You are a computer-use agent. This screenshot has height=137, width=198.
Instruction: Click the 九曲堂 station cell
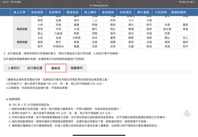click(x=58, y=33)
